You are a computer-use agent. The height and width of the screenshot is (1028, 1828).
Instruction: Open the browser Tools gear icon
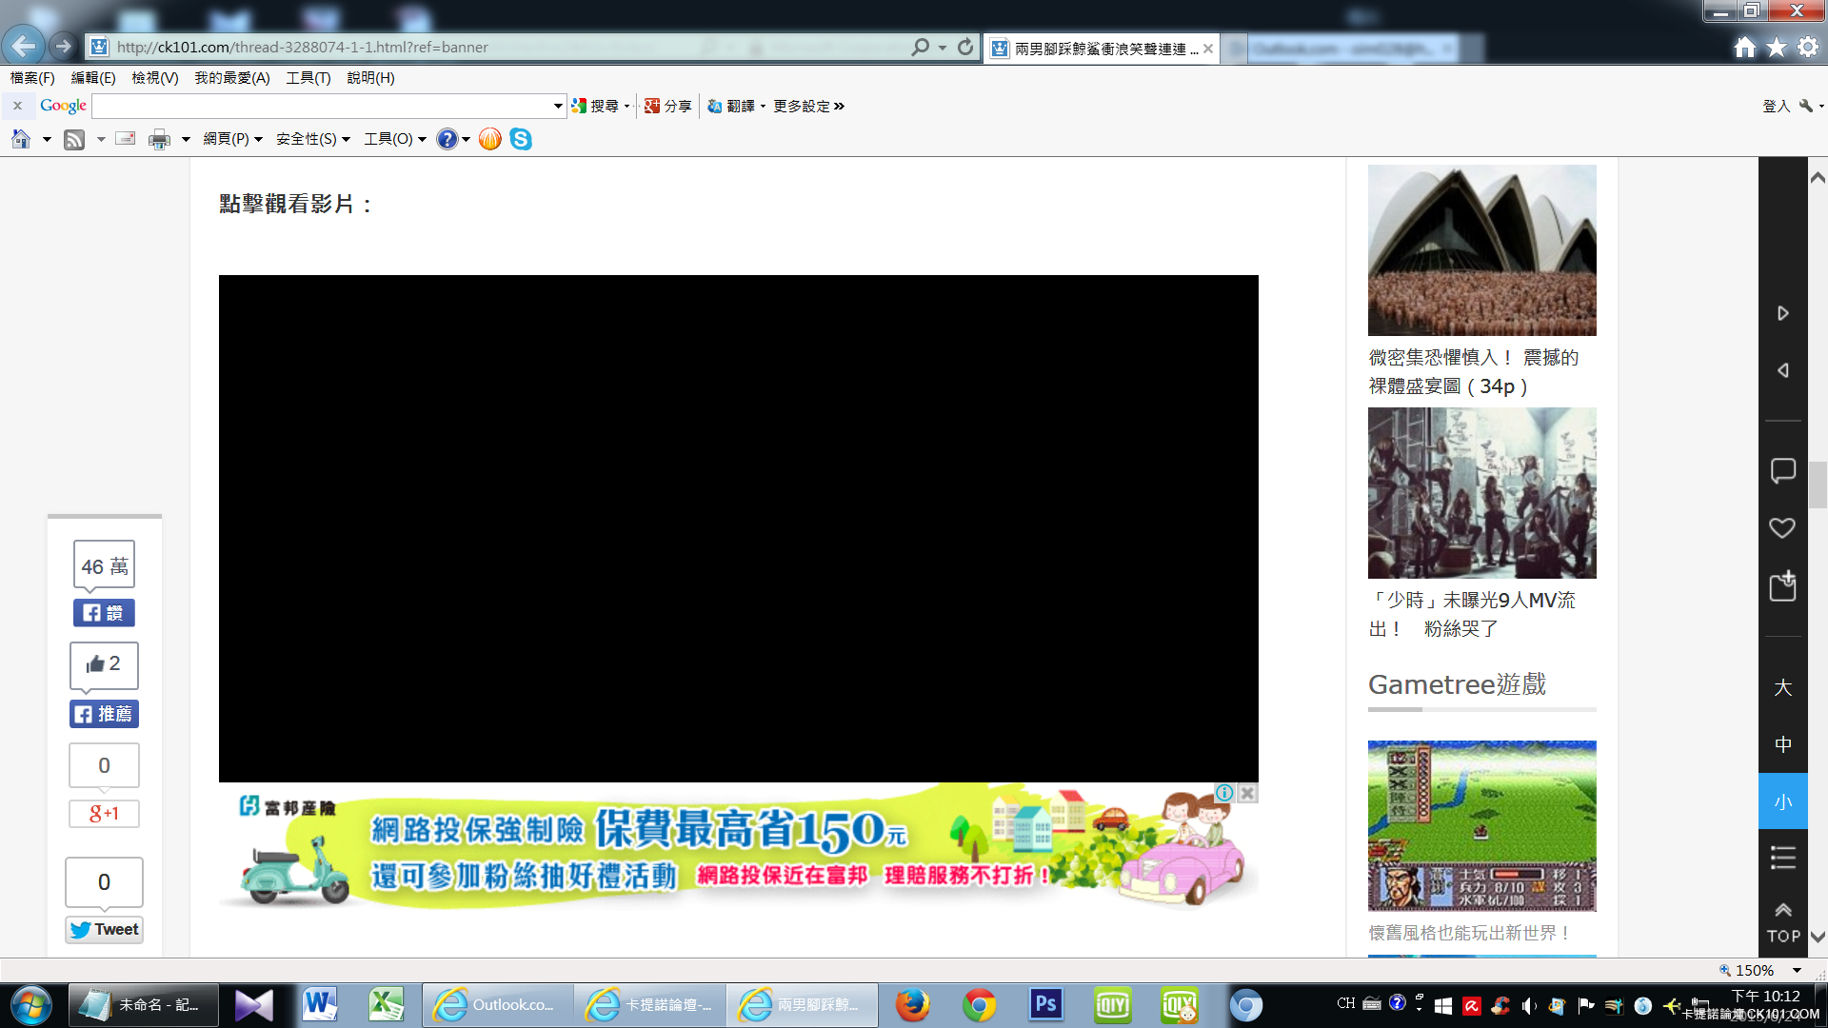coord(1808,47)
